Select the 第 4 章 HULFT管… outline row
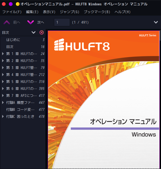Viewport: 161px width, 169px height. coord(23,75)
